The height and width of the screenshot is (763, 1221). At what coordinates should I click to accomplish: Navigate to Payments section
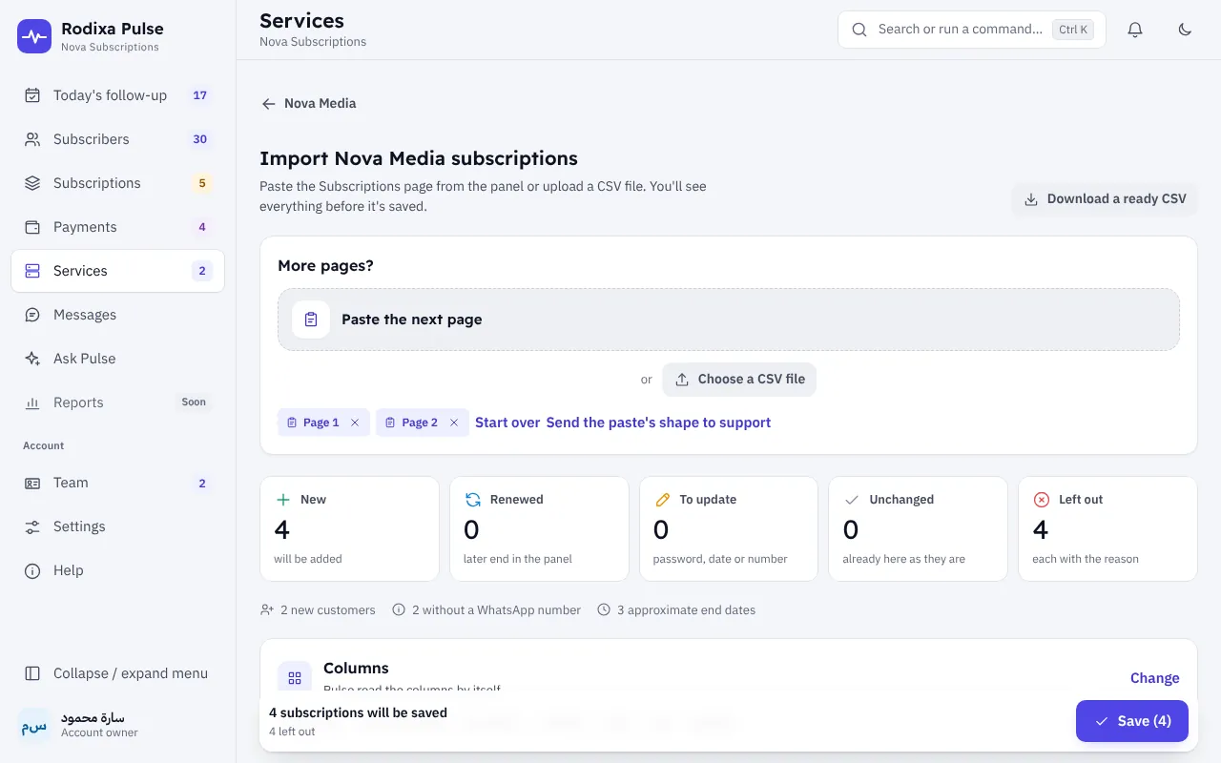point(117,227)
